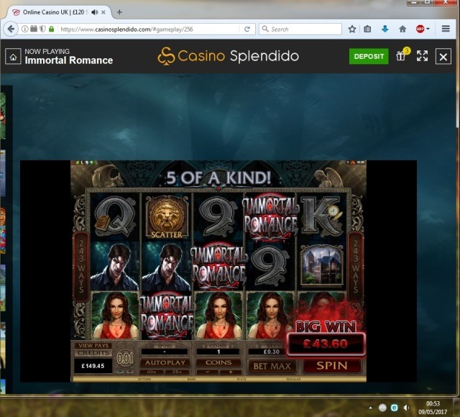Screen dimensions: 460x417
Task: Click the £0.30 bet value
Action: [272, 352]
